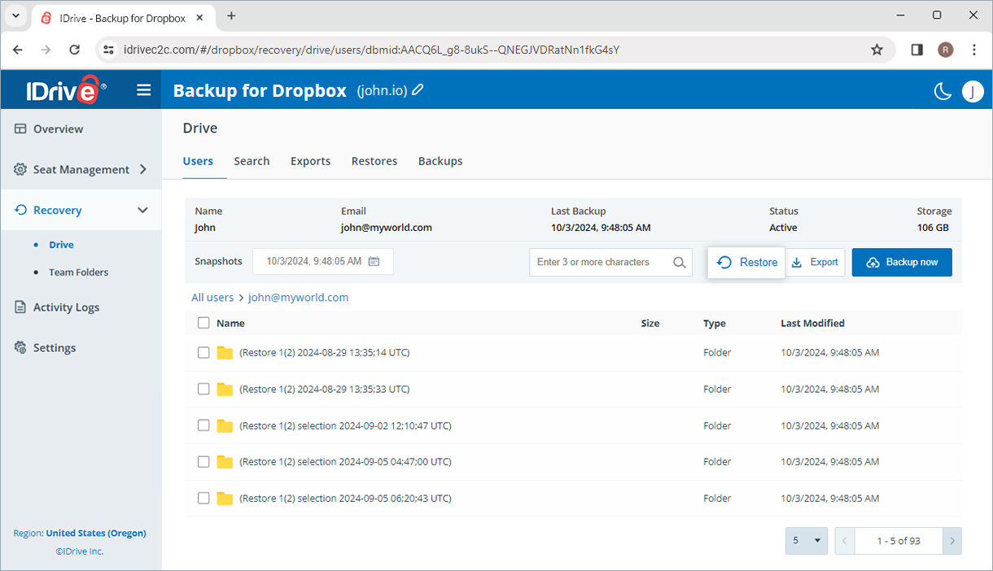Click the Backup now button
The height and width of the screenshot is (571, 993).
(x=902, y=262)
